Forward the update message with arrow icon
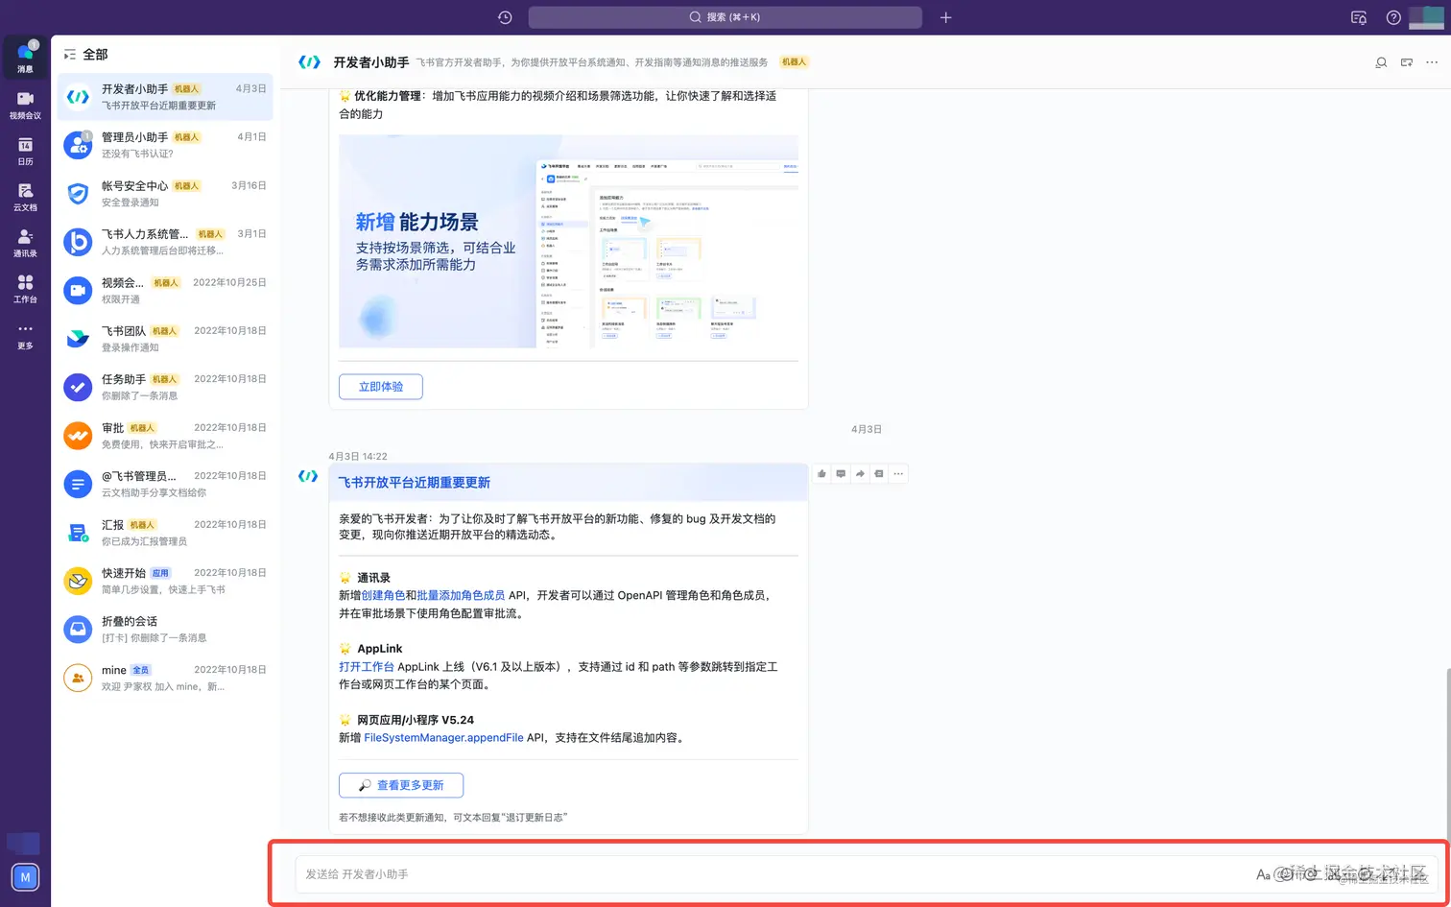 point(860,473)
